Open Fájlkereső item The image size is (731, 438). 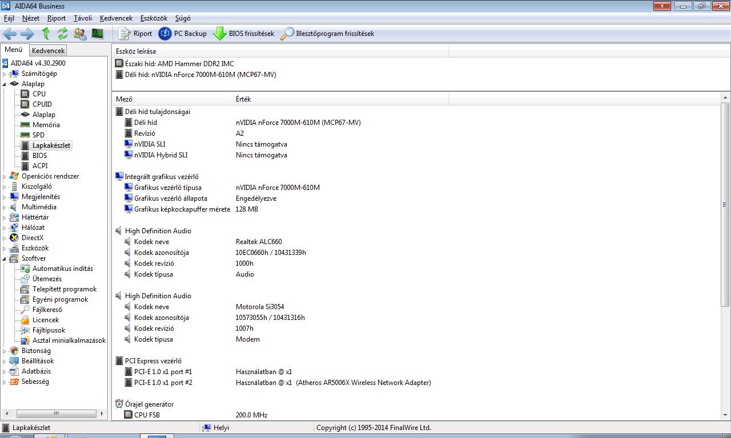(47, 310)
